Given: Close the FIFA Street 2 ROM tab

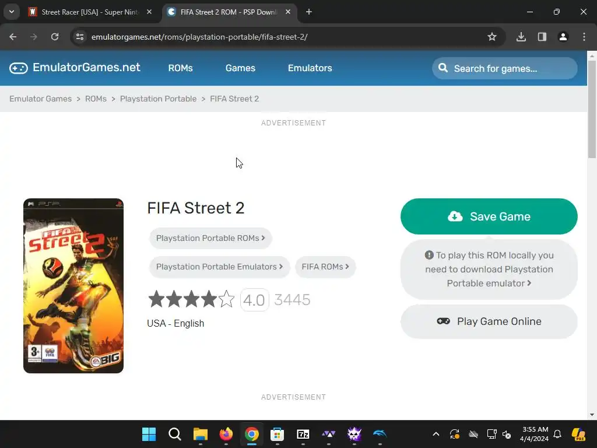Looking at the screenshot, I should pos(288,12).
